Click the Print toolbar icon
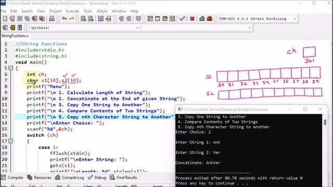 coord(52,19)
